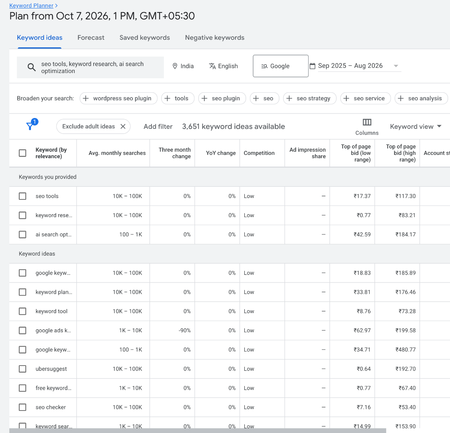
Task: Check the 'keyword rese...' row checkbox
Action: click(x=22, y=215)
